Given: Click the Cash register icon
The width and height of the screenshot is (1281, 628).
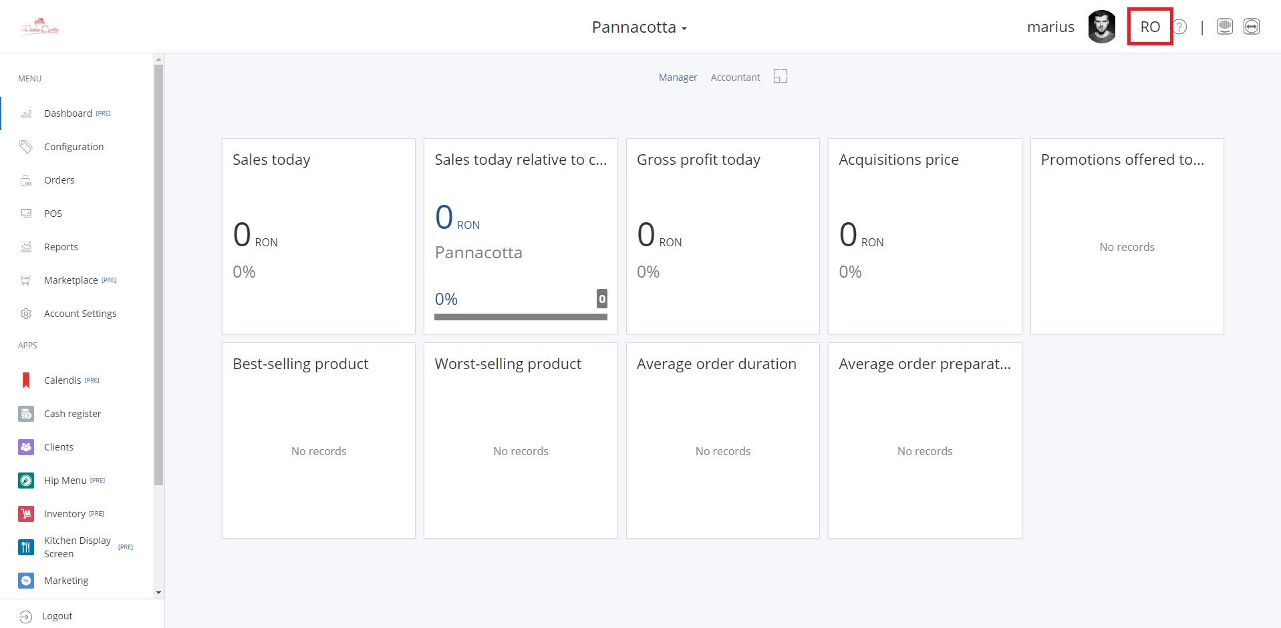Looking at the screenshot, I should click(x=26, y=414).
